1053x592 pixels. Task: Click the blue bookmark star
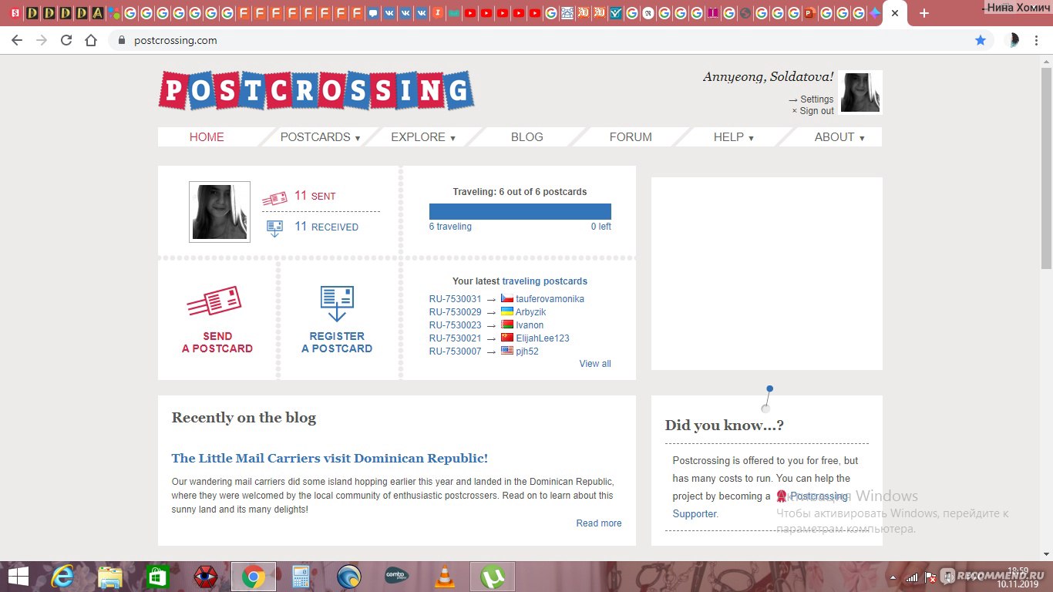(981, 40)
